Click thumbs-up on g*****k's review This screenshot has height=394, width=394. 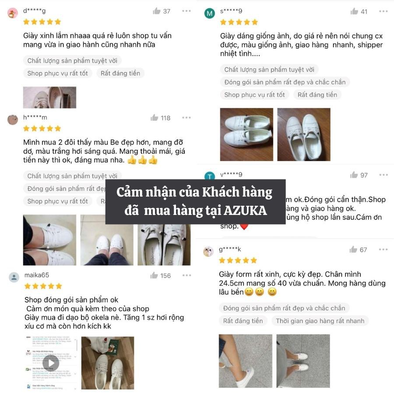353,250
